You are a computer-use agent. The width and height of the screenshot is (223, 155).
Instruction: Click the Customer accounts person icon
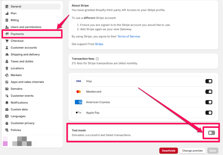[7, 48]
